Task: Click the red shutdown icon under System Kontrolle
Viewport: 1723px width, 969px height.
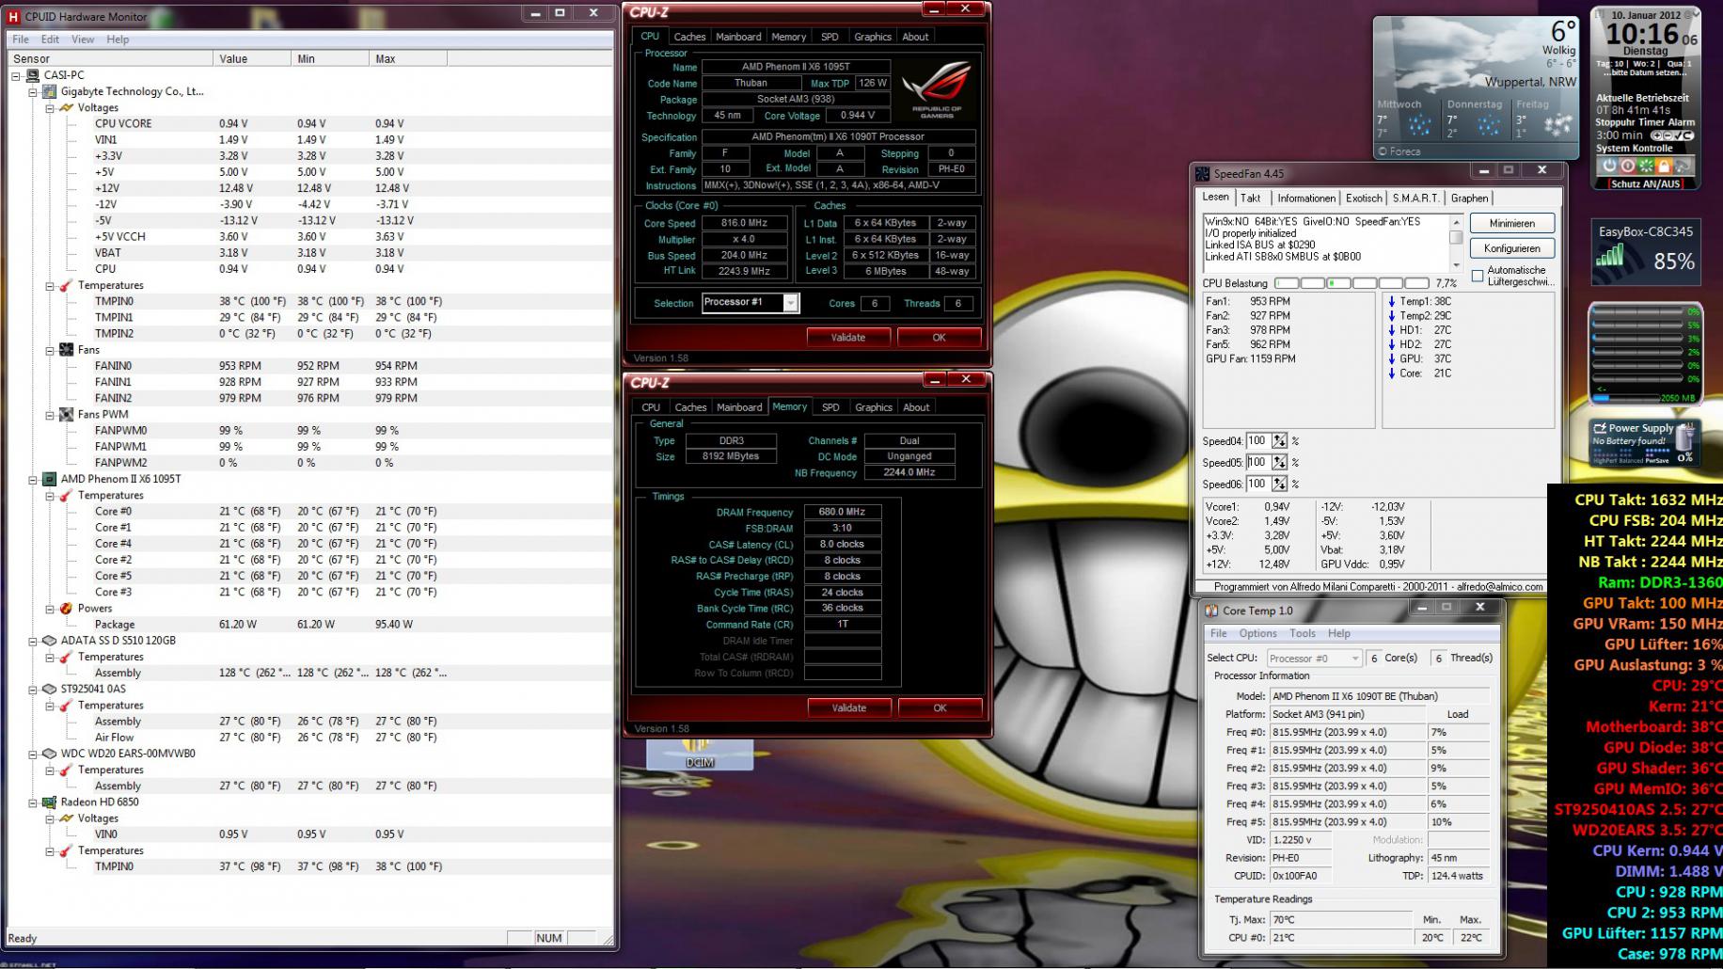Action: coord(1627,166)
